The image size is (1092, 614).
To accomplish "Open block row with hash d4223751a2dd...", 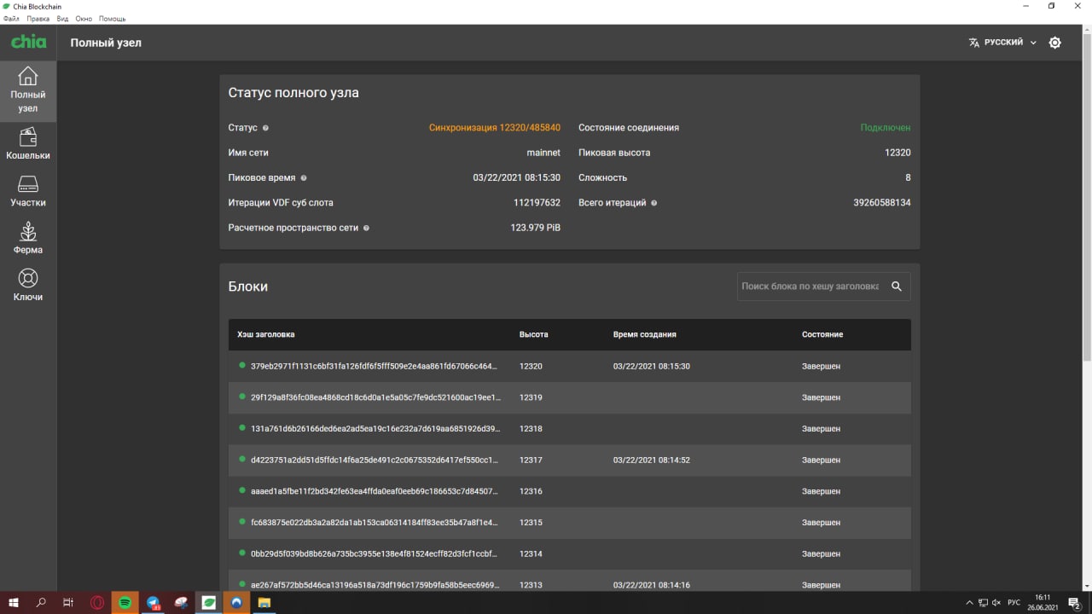I will [x=570, y=460].
